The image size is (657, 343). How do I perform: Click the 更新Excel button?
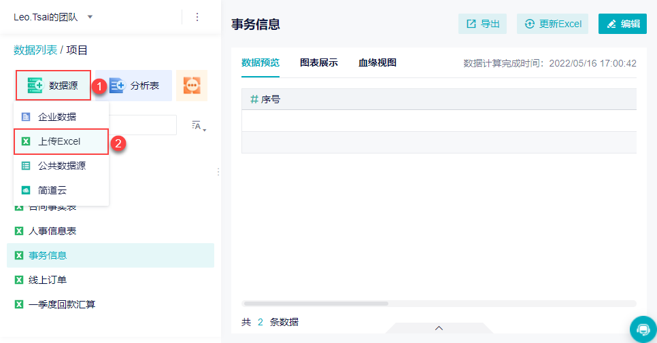coord(552,24)
